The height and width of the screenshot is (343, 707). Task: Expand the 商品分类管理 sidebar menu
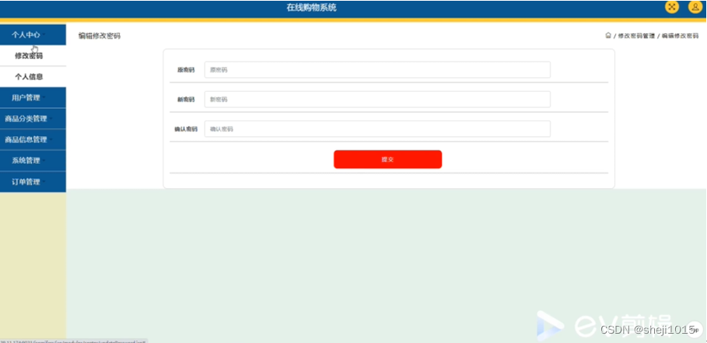(x=33, y=118)
